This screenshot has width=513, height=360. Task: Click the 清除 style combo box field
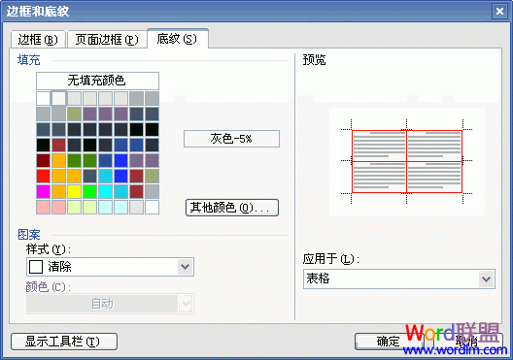(x=110, y=267)
